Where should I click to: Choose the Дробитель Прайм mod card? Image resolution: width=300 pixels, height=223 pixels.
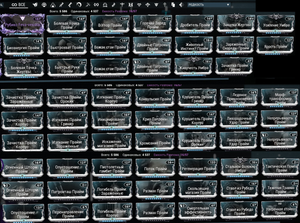[195, 25]
